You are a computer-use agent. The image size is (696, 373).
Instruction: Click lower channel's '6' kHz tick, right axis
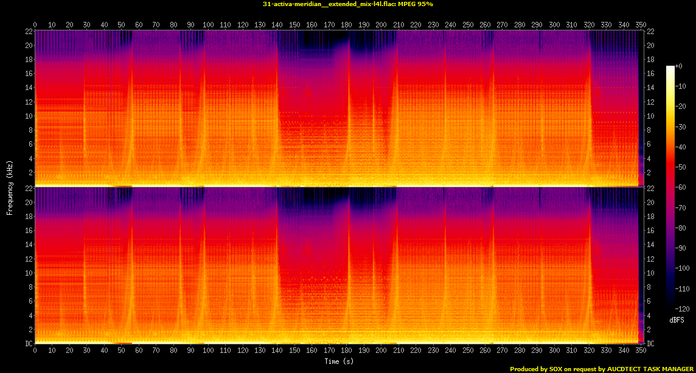649,301
